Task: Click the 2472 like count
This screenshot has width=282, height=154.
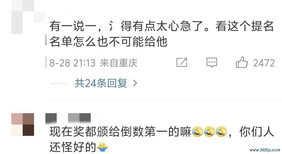Action: coord(264,63)
